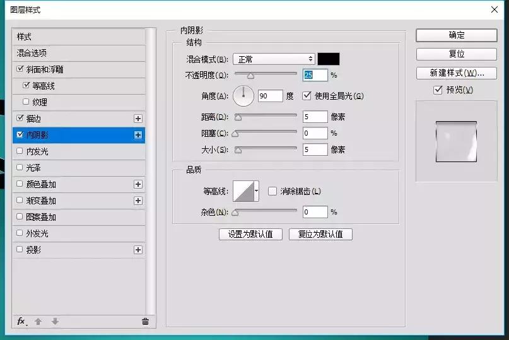This screenshot has width=509, height=340.
Task: Click the styles list vertical scrollbar
Action: (x=149, y=172)
